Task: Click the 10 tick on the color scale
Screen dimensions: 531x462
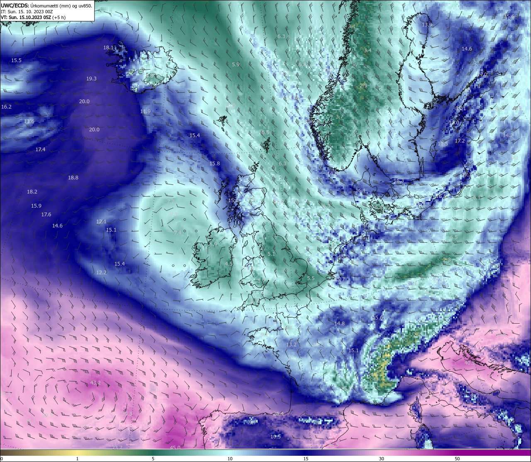Action: tap(230, 459)
